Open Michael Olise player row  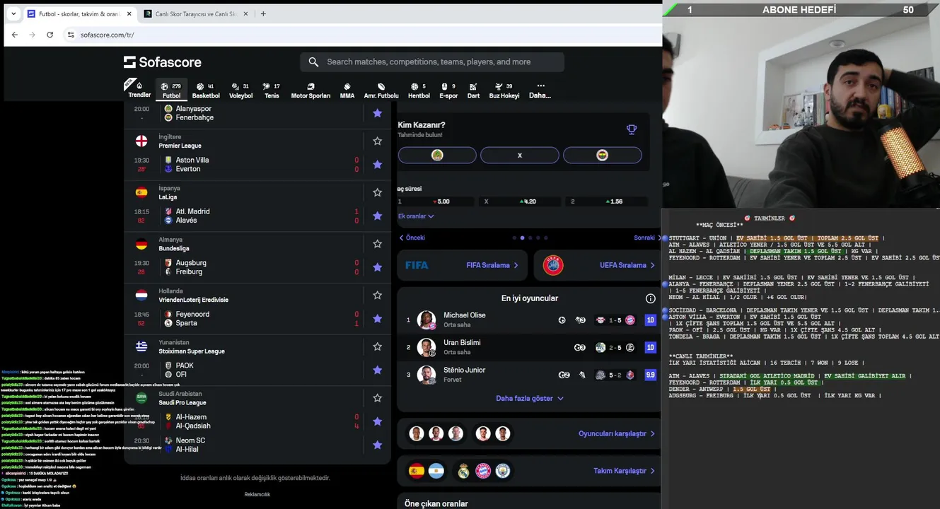[x=530, y=320]
